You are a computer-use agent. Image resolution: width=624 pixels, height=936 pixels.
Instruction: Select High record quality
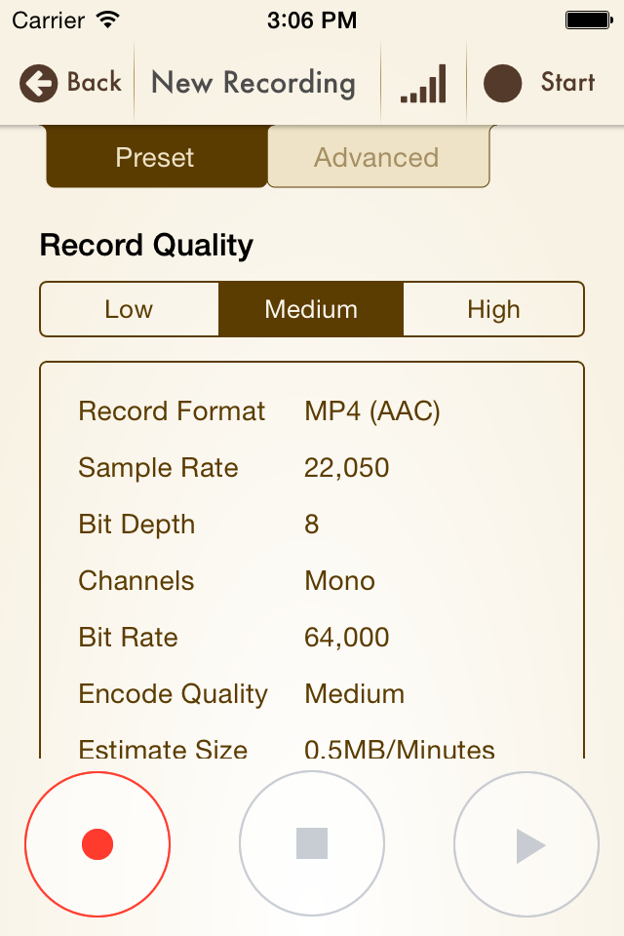493,309
